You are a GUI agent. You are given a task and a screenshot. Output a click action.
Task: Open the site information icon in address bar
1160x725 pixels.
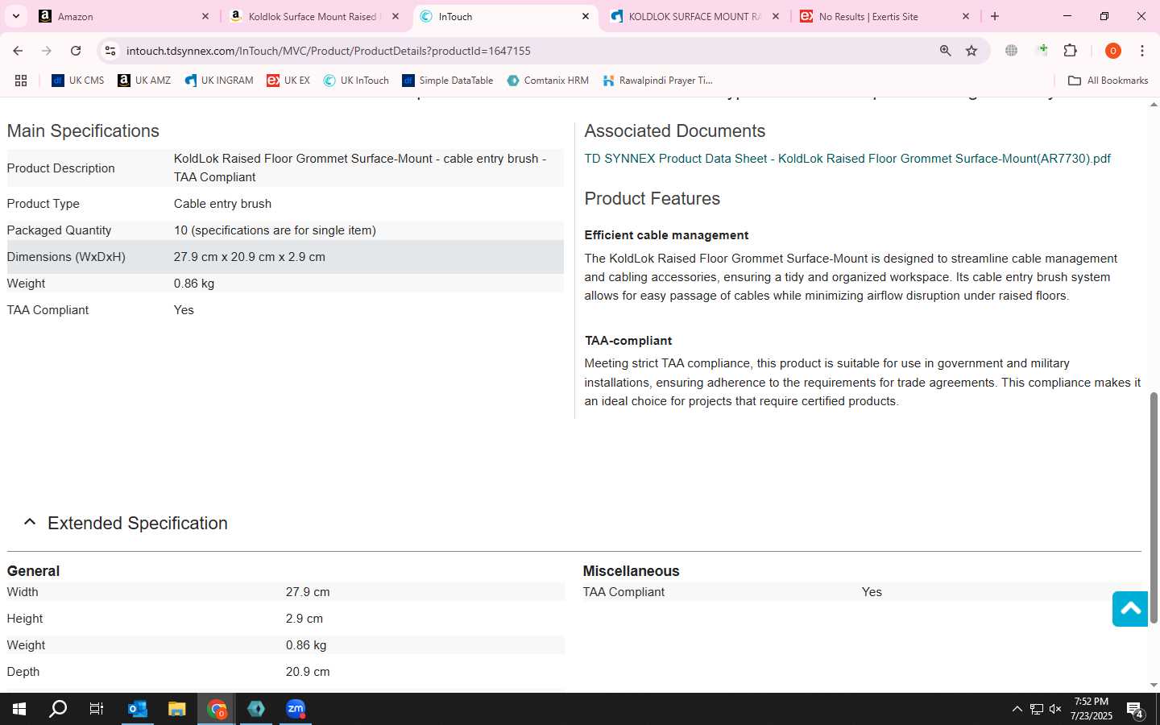tap(110, 51)
